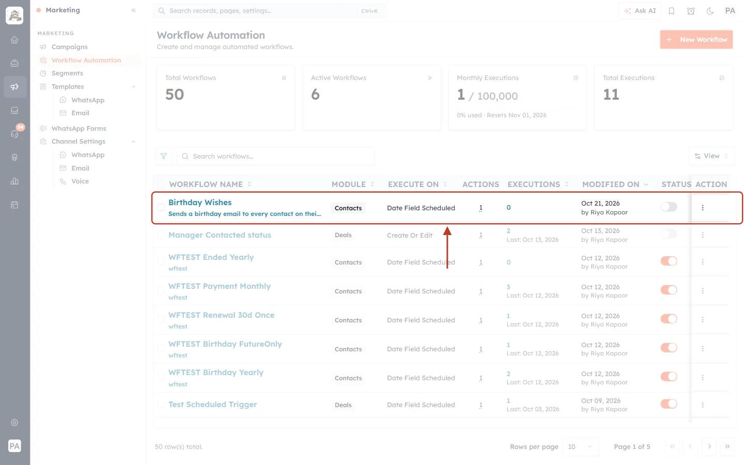Open the PA profile menu top right
Viewport: 744px width, 465px height.
coord(730,11)
